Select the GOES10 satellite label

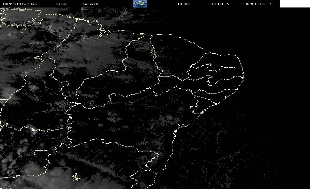pyautogui.click(x=91, y=4)
